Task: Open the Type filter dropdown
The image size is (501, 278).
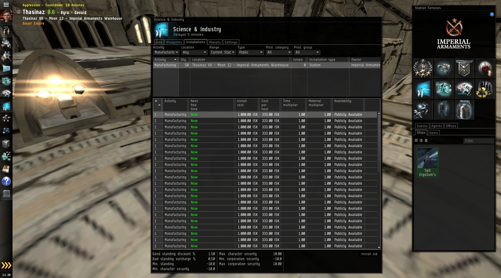Action: click(250, 52)
